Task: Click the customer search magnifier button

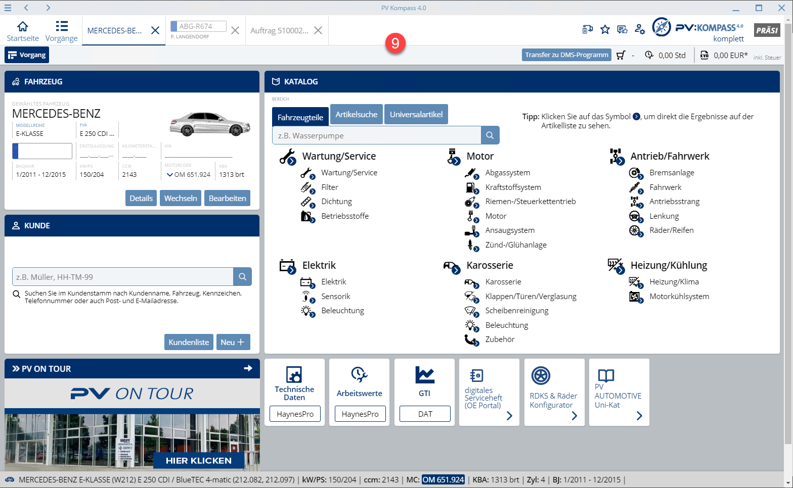Action: (x=243, y=277)
